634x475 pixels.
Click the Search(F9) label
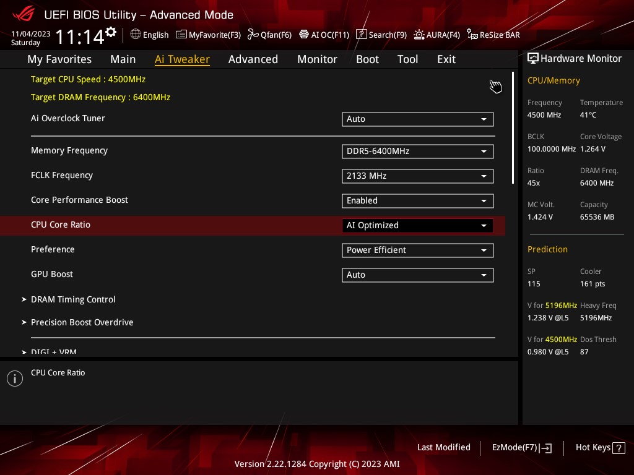click(x=388, y=35)
